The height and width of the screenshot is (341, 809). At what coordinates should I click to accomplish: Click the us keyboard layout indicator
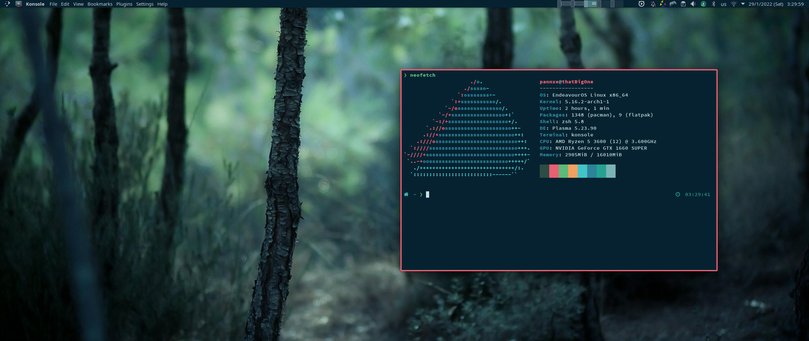click(x=724, y=4)
